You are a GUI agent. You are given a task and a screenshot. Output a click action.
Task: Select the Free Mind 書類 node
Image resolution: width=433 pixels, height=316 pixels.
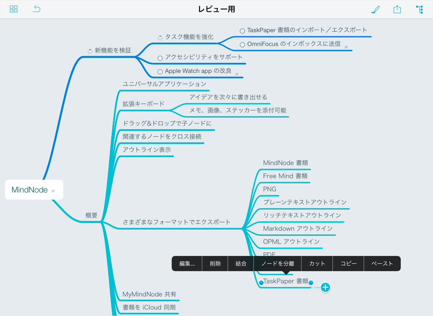pos(285,176)
